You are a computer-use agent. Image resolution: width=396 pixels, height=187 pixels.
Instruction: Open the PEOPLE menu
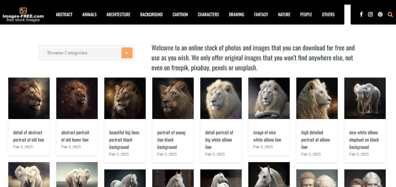click(306, 15)
